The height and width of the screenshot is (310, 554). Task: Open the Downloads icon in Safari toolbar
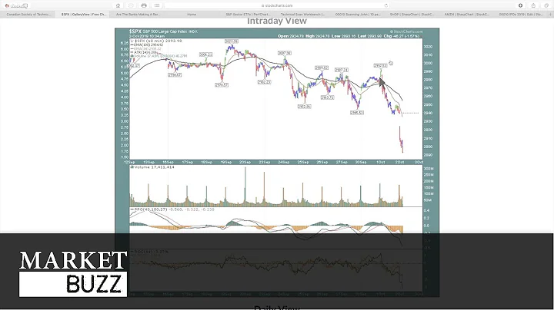520,5
